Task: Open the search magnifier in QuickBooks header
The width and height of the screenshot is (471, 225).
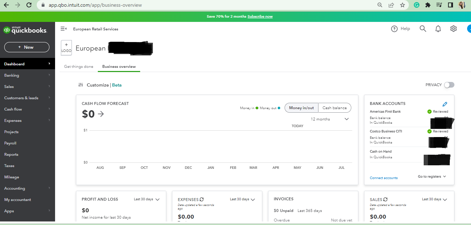Action: coord(423,29)
